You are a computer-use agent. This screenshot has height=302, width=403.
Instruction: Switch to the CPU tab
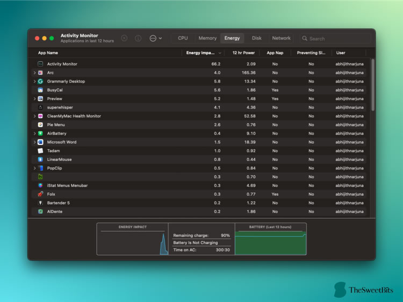183,38
